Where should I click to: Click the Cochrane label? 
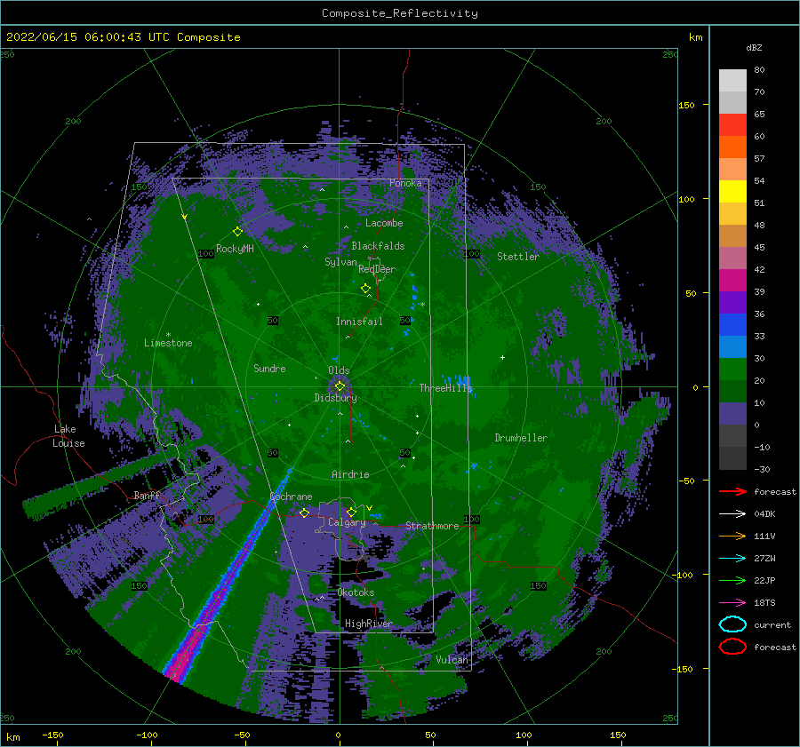coord(291,497)
